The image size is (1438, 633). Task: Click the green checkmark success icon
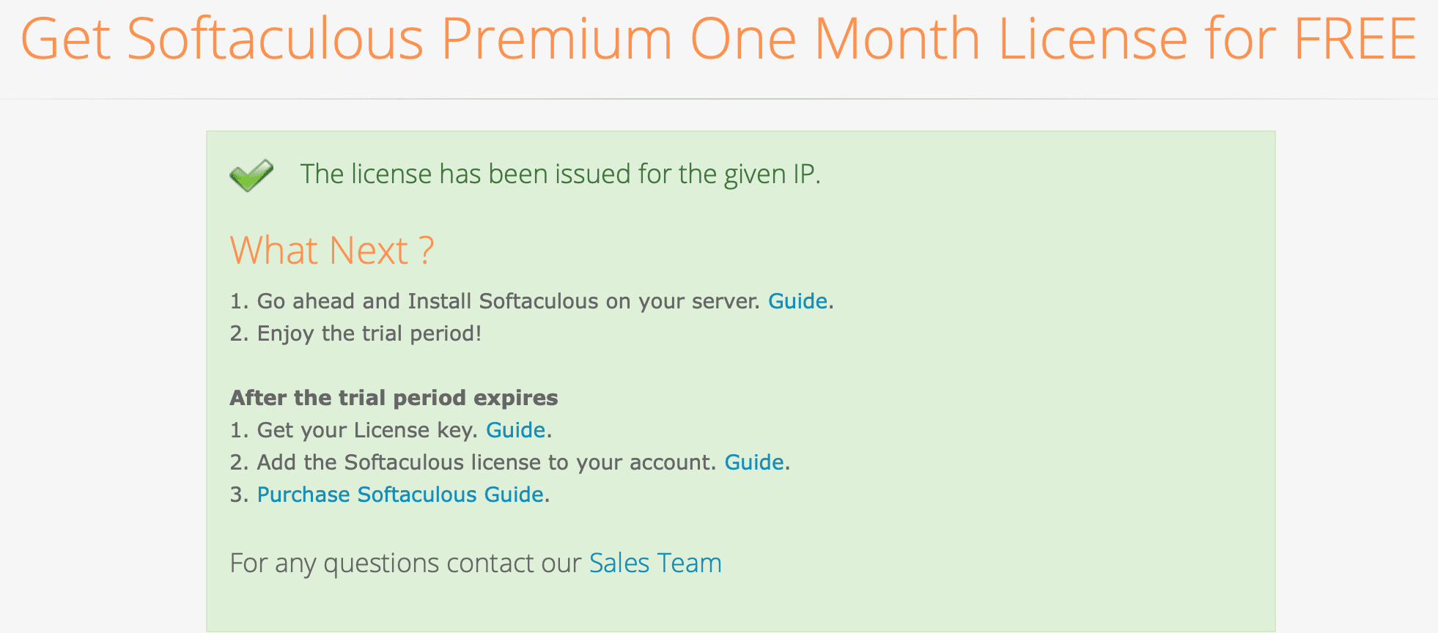(251, 175)
